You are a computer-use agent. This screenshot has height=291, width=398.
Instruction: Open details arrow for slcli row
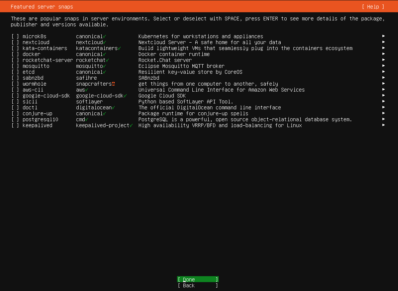[384, 101]
